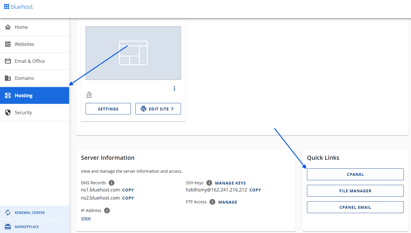Click the FTP Access info icon

(212, 202)
